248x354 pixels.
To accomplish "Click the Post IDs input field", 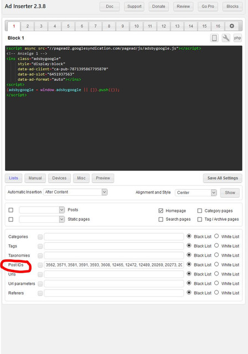I will click(114, 265).
